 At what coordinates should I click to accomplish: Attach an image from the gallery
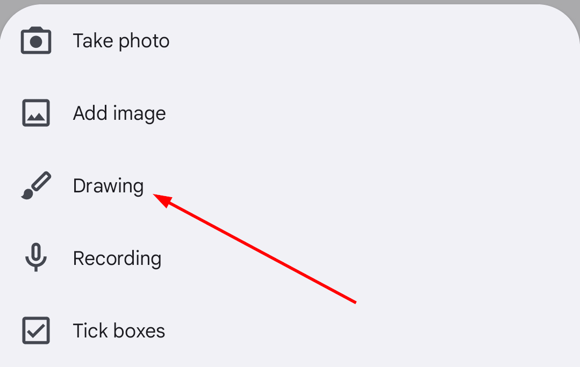[x=119, y=113]
